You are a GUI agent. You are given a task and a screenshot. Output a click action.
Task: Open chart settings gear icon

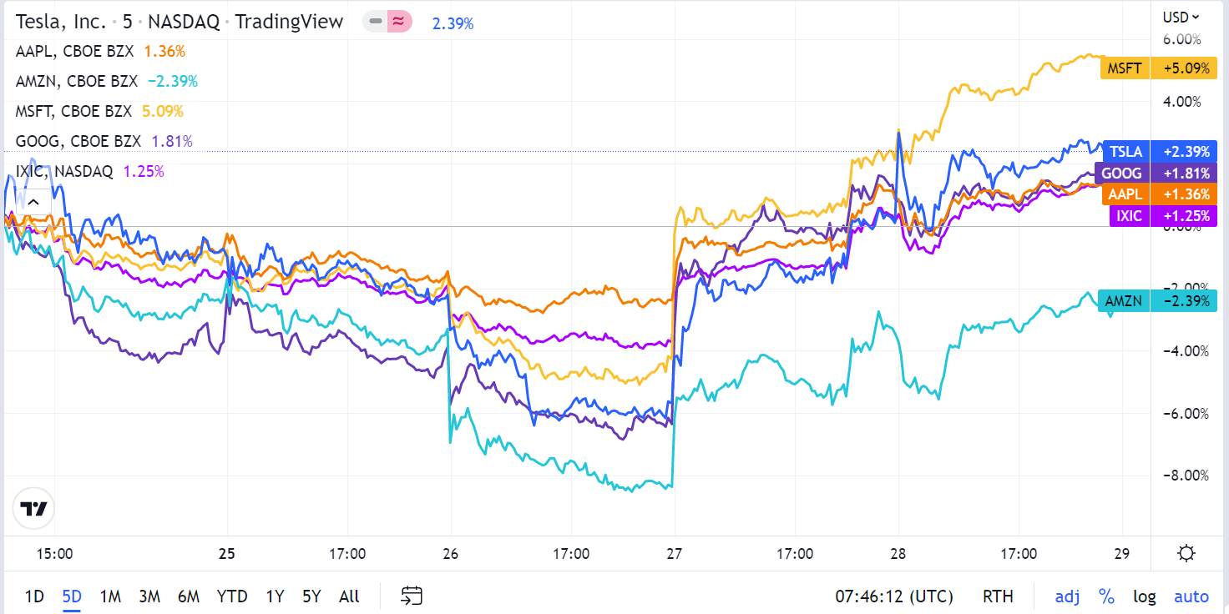(1186, 553)
